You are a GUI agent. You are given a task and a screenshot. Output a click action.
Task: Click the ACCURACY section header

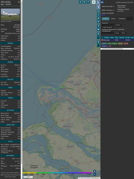pyautogui.click(x=10, y=155)
